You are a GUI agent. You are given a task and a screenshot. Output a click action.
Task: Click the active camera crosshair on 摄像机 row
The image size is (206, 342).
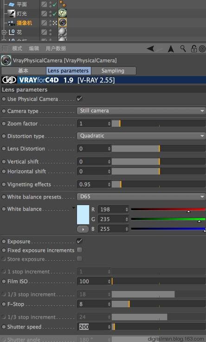pos(55,23)
